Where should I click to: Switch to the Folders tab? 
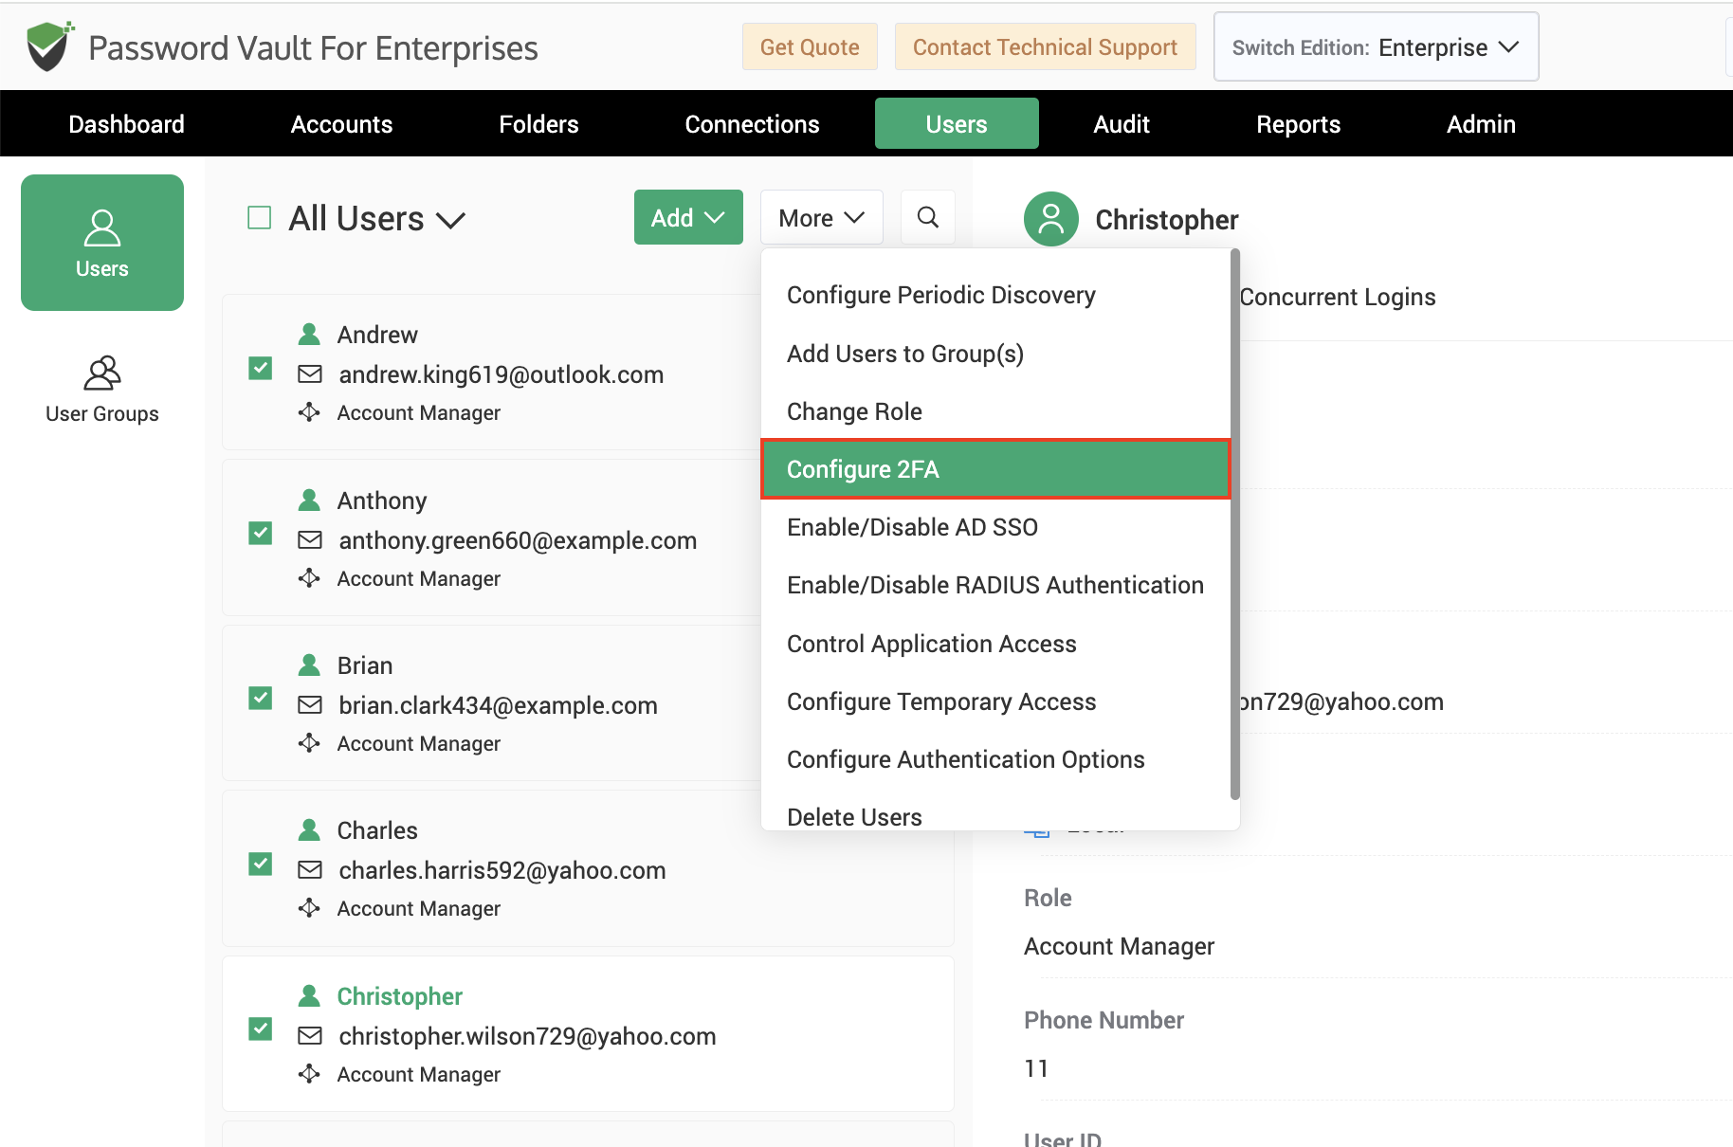[x=538, y=124]
